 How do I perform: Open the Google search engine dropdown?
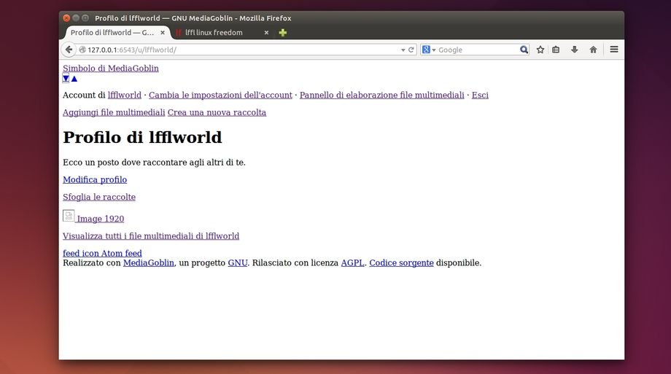[429, 50]
